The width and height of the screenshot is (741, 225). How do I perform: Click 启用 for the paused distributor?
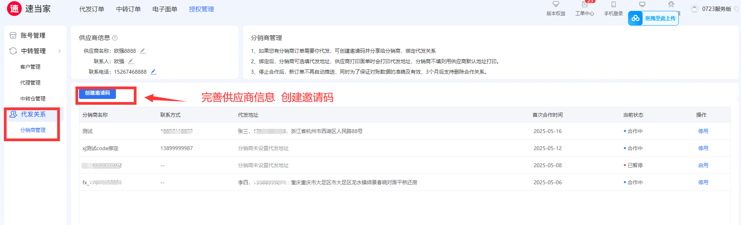click(703, 165)
